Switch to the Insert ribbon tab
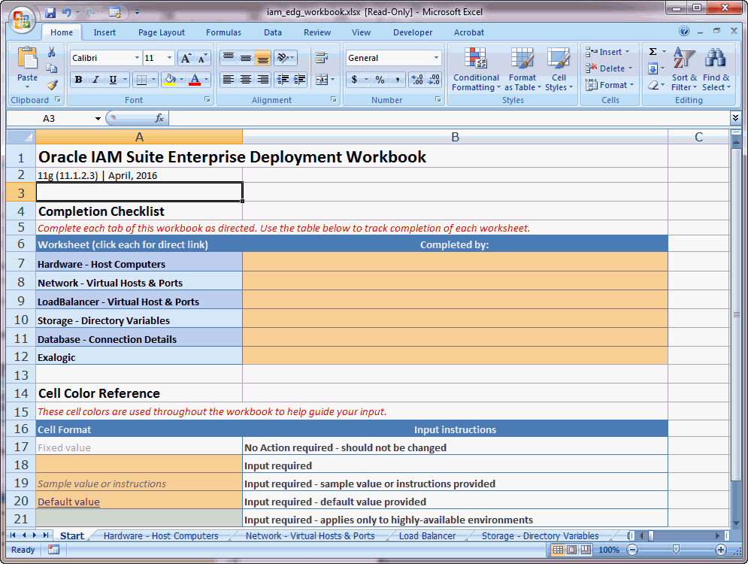The height and width of the screenshot is (564, 748). coord(104,32)
